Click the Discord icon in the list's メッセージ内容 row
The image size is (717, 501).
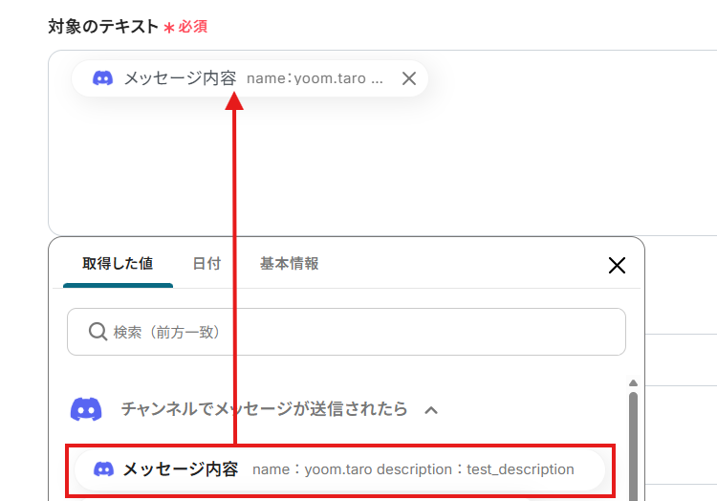(104, 469)
